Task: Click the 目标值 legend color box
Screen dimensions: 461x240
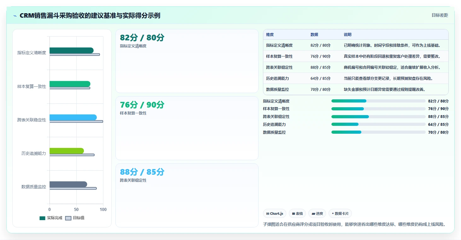Action: pyautogui.click(x=68, y=218)
